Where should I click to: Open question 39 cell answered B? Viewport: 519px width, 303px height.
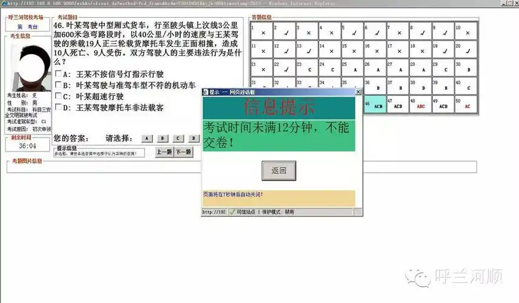pos(443,86)
